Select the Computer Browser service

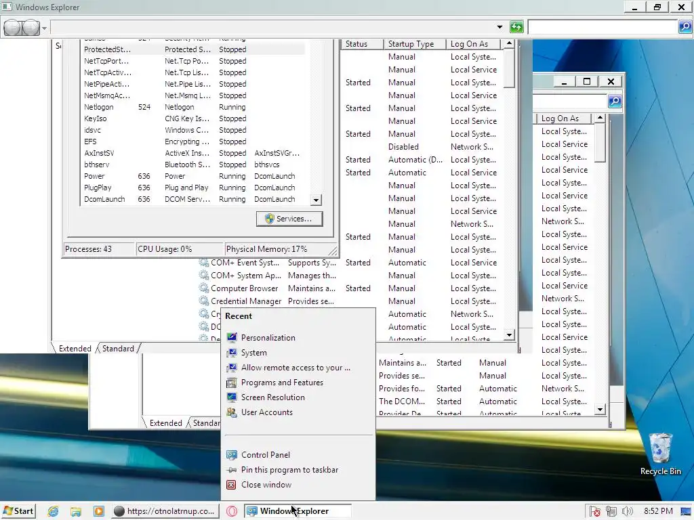244,288
